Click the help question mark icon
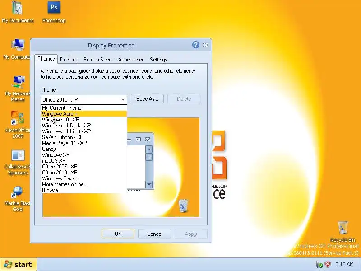 196,45
